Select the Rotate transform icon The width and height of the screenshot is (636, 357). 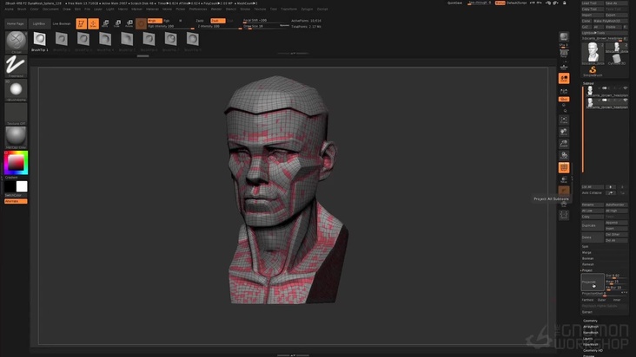coord(129,24)
